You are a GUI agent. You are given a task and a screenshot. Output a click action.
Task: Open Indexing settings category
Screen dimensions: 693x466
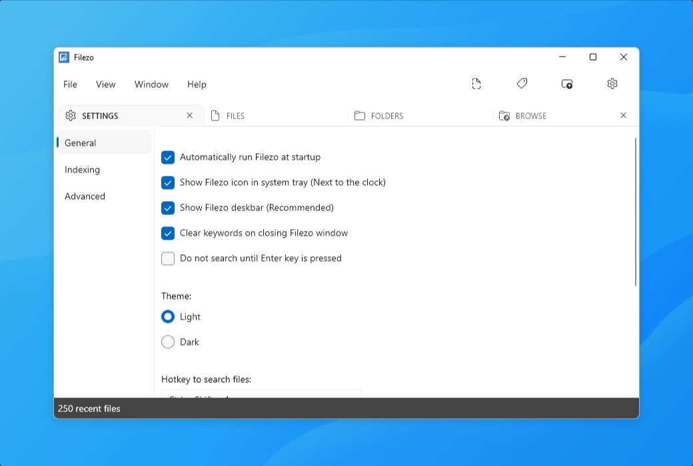(x=104, y=170)
